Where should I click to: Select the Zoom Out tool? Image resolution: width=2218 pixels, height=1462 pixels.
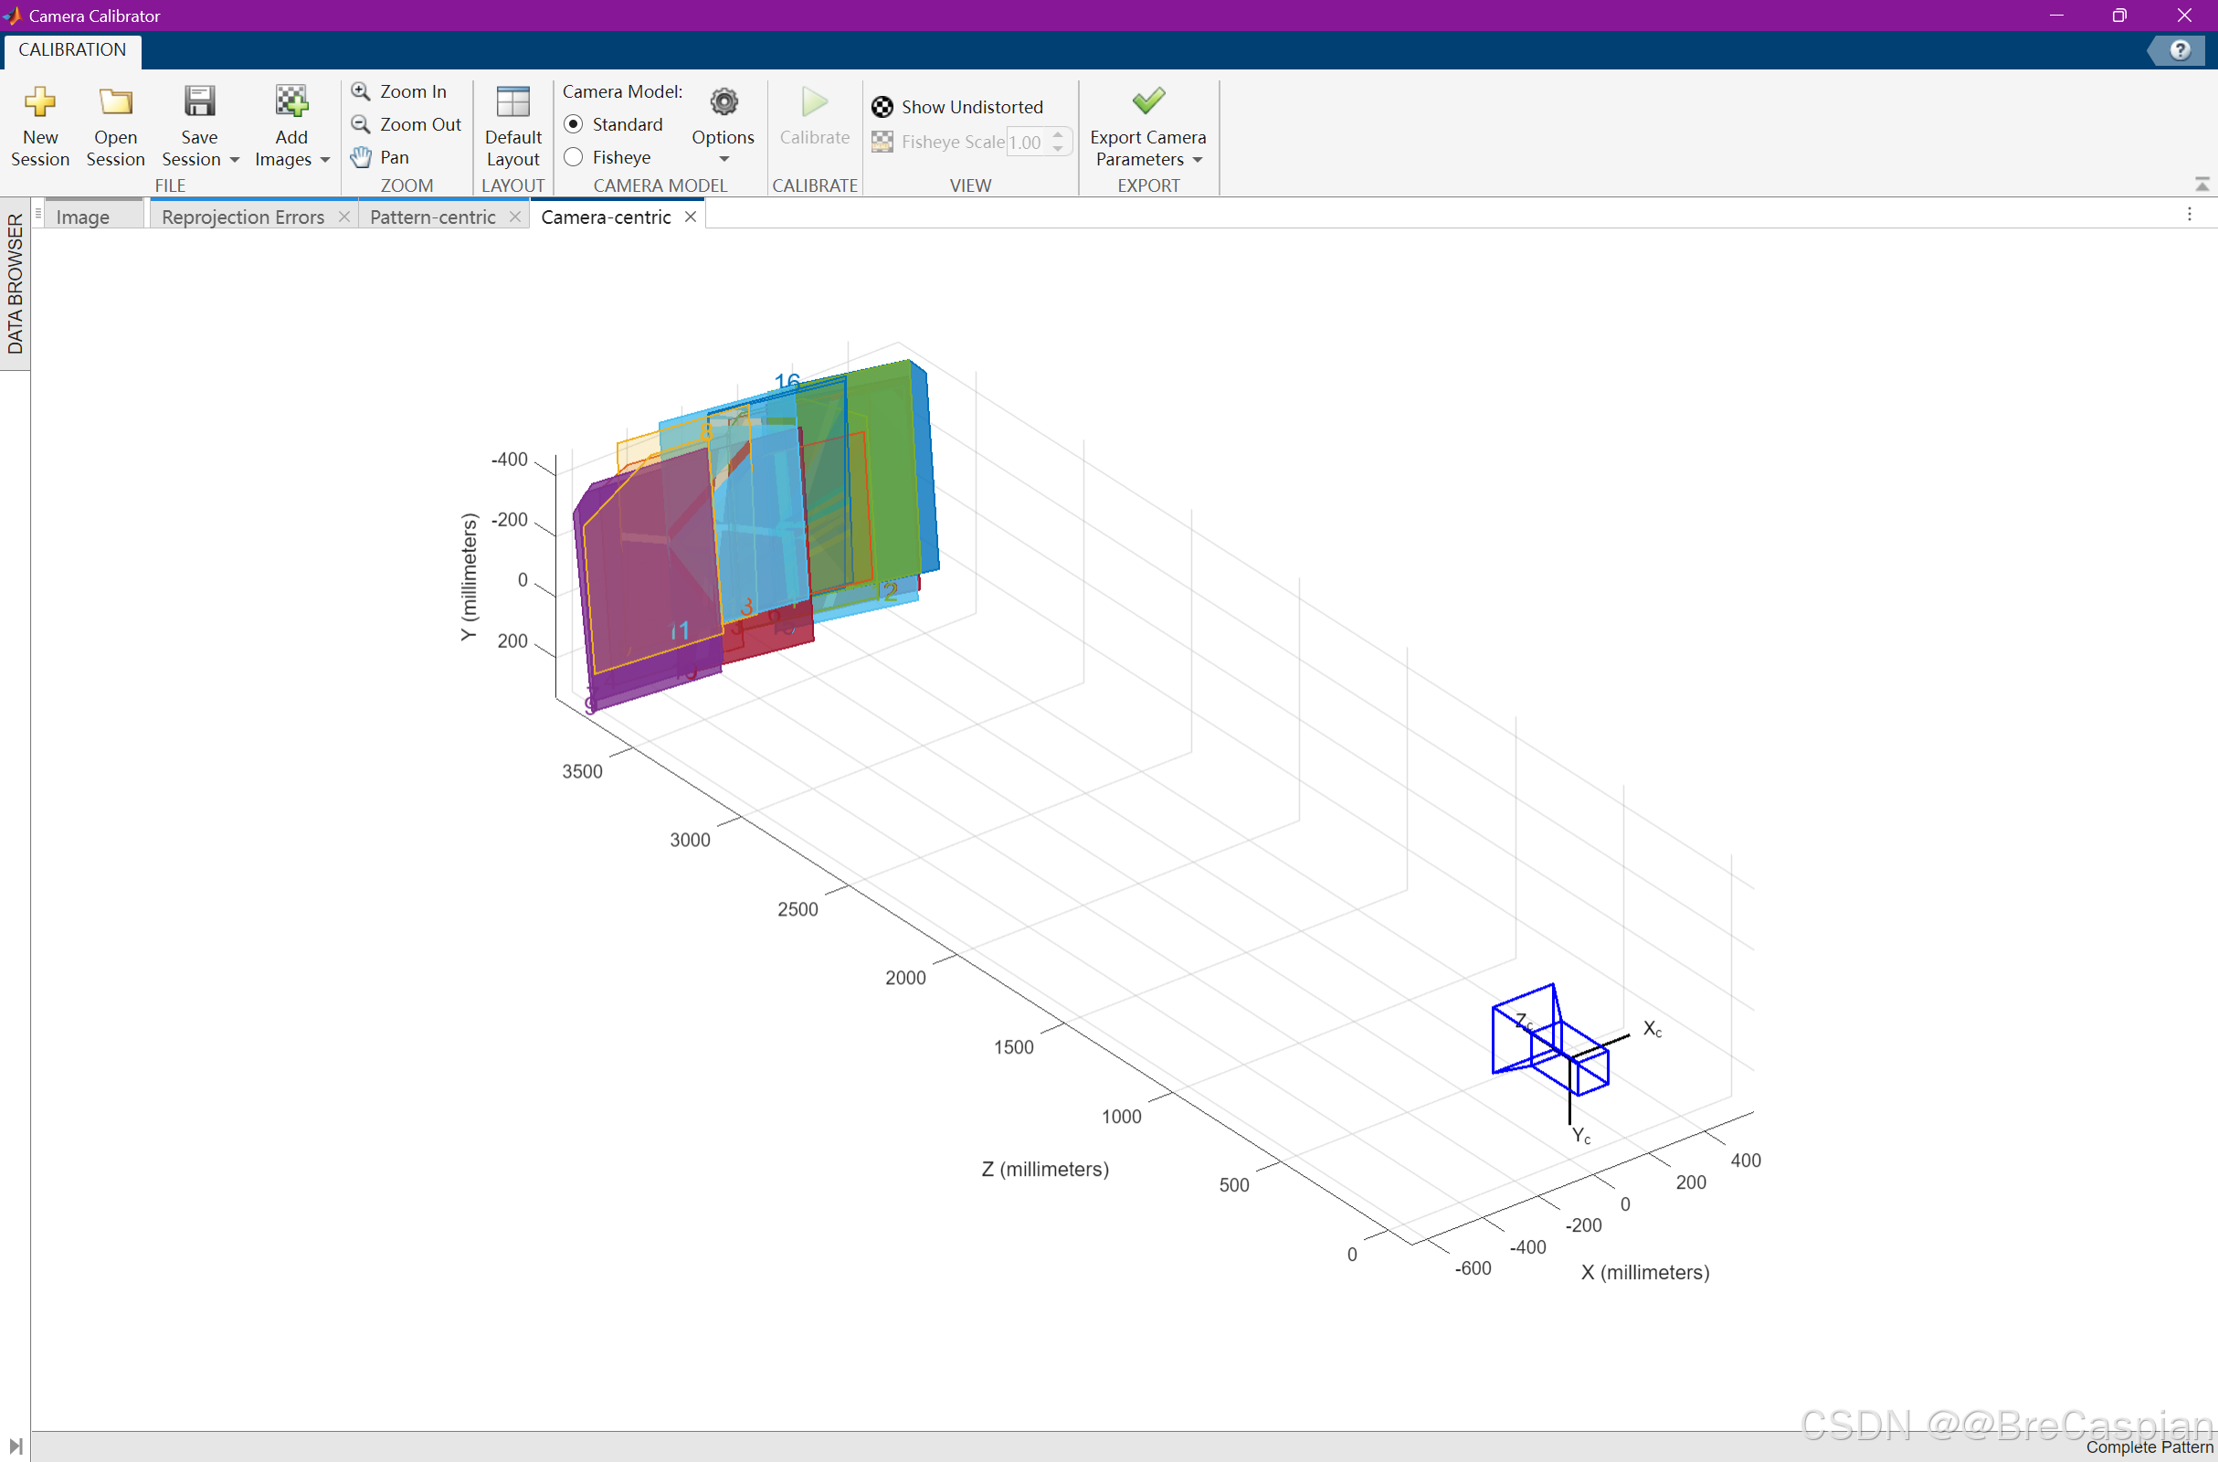407,124
